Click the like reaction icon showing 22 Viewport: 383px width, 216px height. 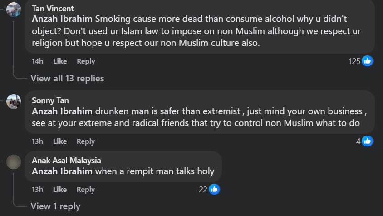pos(214,189)
